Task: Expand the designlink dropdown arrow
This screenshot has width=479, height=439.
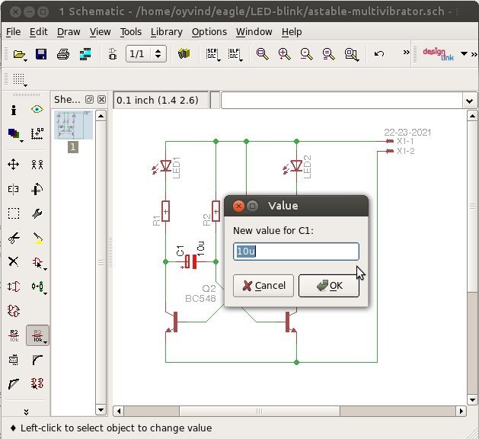Action: click(464, 54)
